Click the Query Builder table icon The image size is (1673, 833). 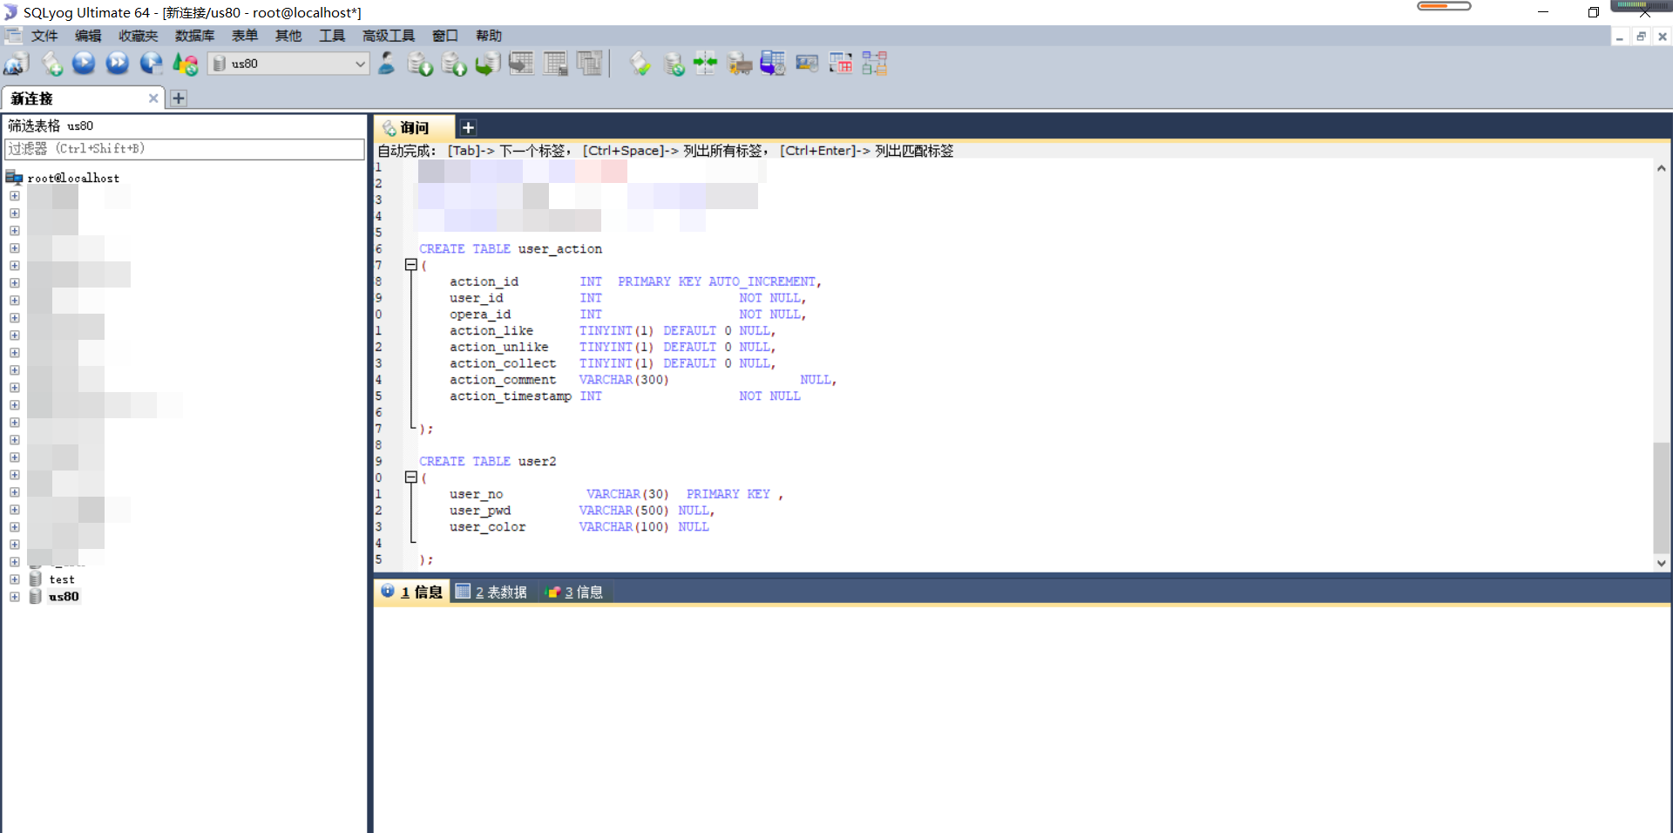coord(841,64)
